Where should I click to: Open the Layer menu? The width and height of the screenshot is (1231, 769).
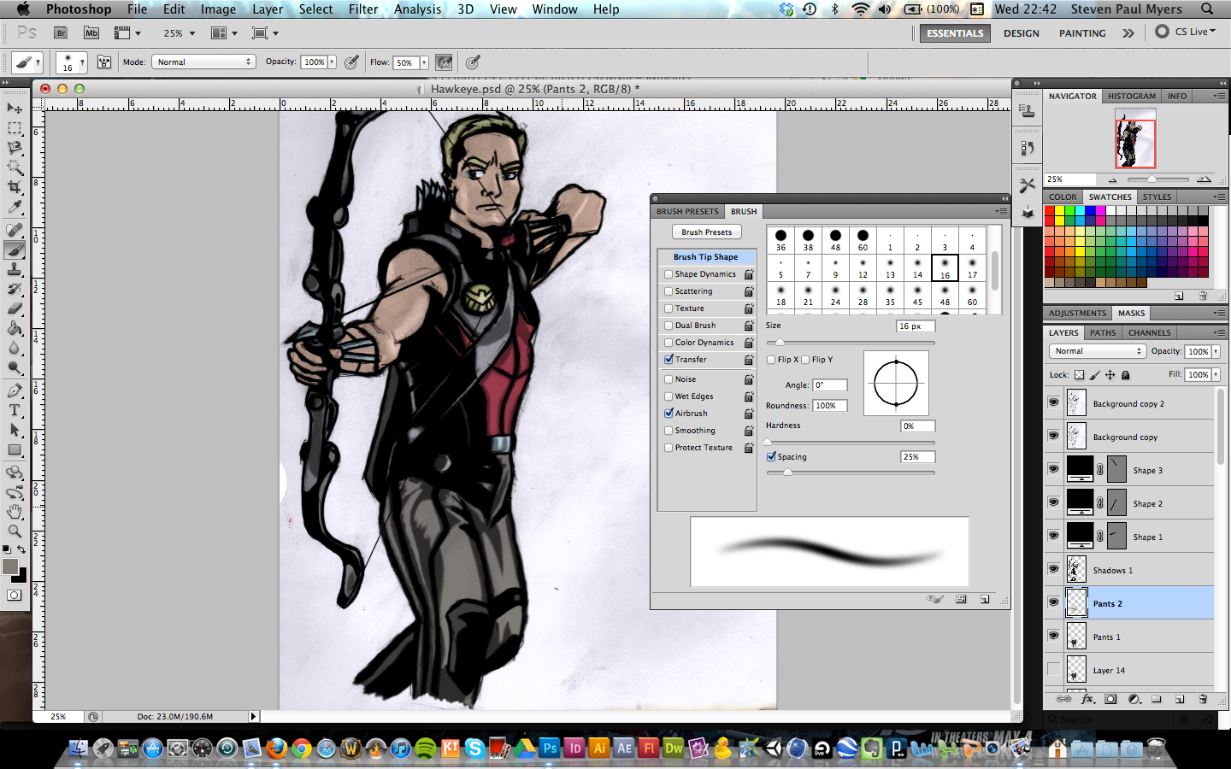tap(268, 9)
